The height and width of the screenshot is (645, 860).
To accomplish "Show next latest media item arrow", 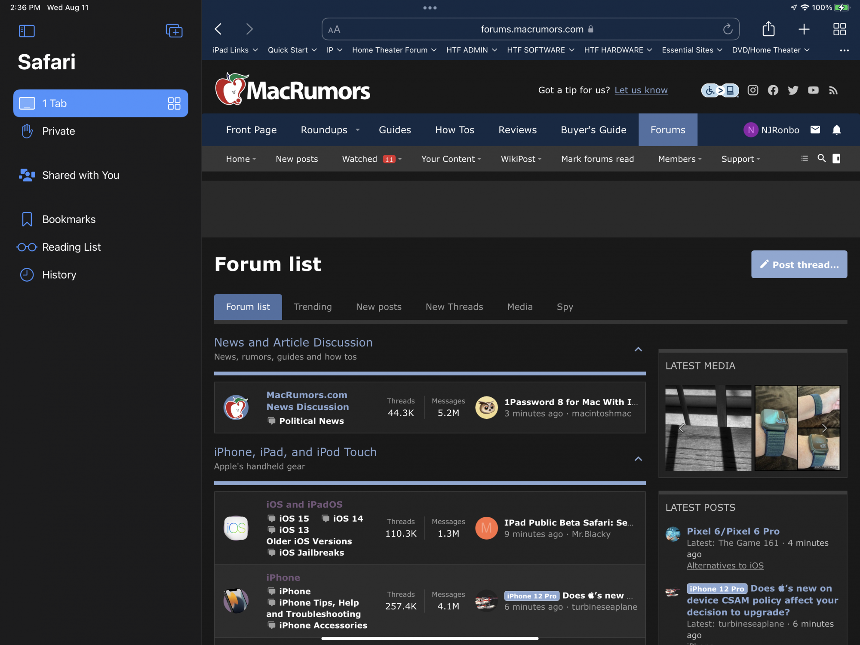I will tap(824, 428).
